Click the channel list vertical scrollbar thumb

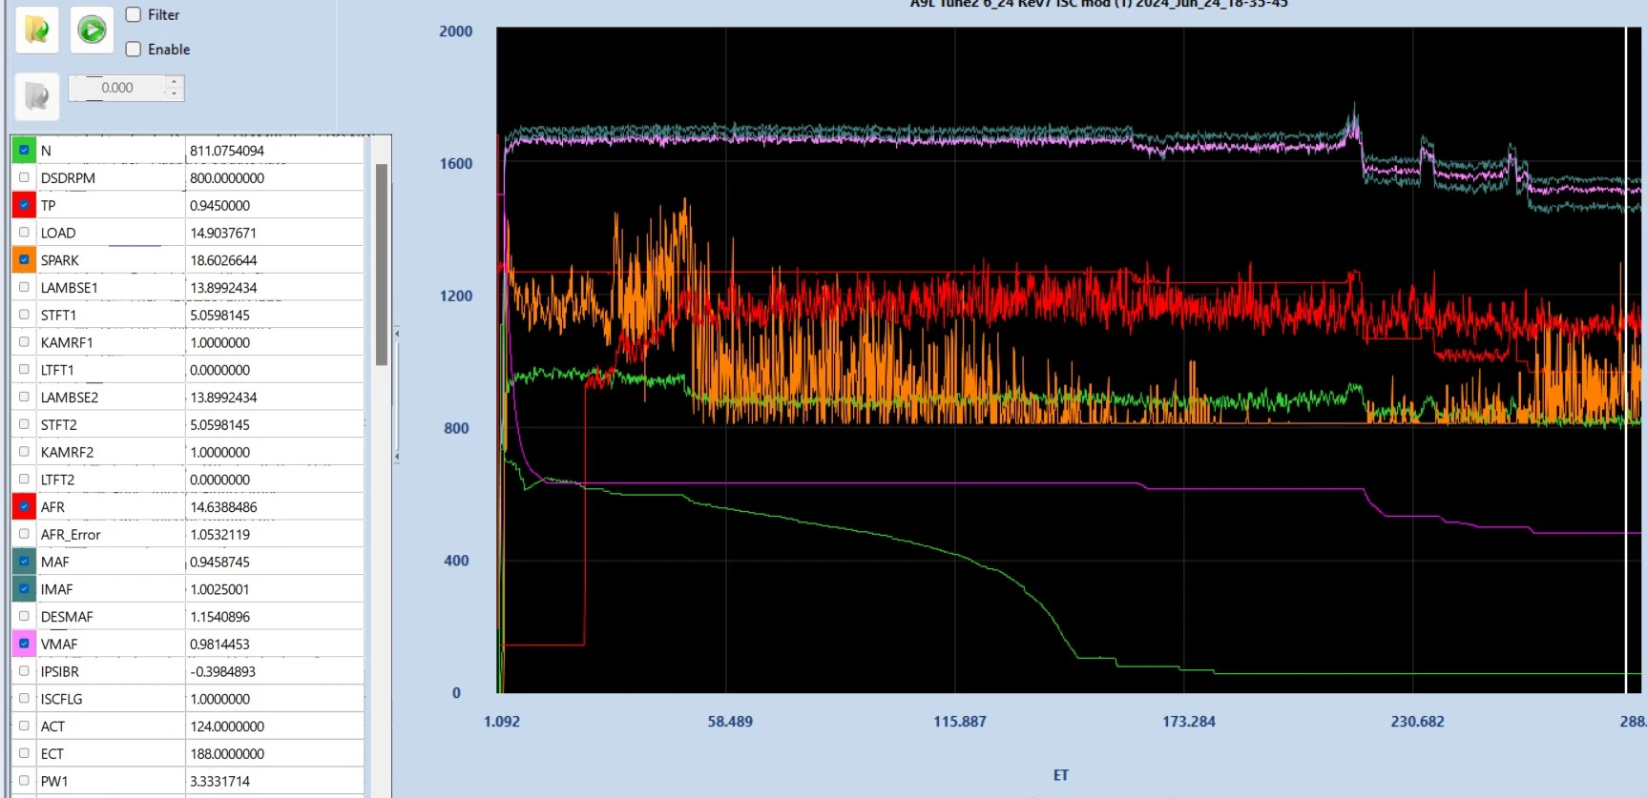382,264
